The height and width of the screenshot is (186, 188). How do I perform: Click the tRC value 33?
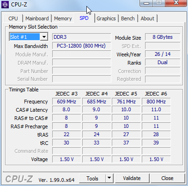(97, 143)
